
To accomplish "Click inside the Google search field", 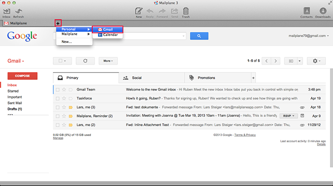I will (x=119, y=36).
